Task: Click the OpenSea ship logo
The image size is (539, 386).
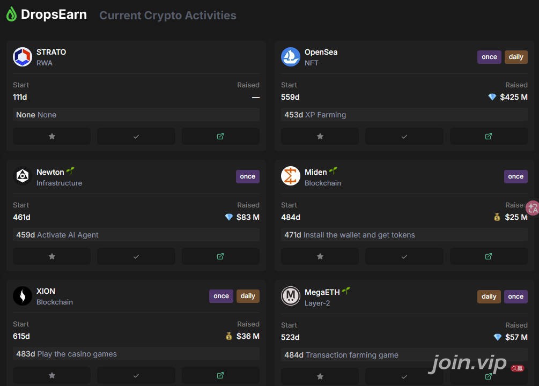Action: pos(291,57)
